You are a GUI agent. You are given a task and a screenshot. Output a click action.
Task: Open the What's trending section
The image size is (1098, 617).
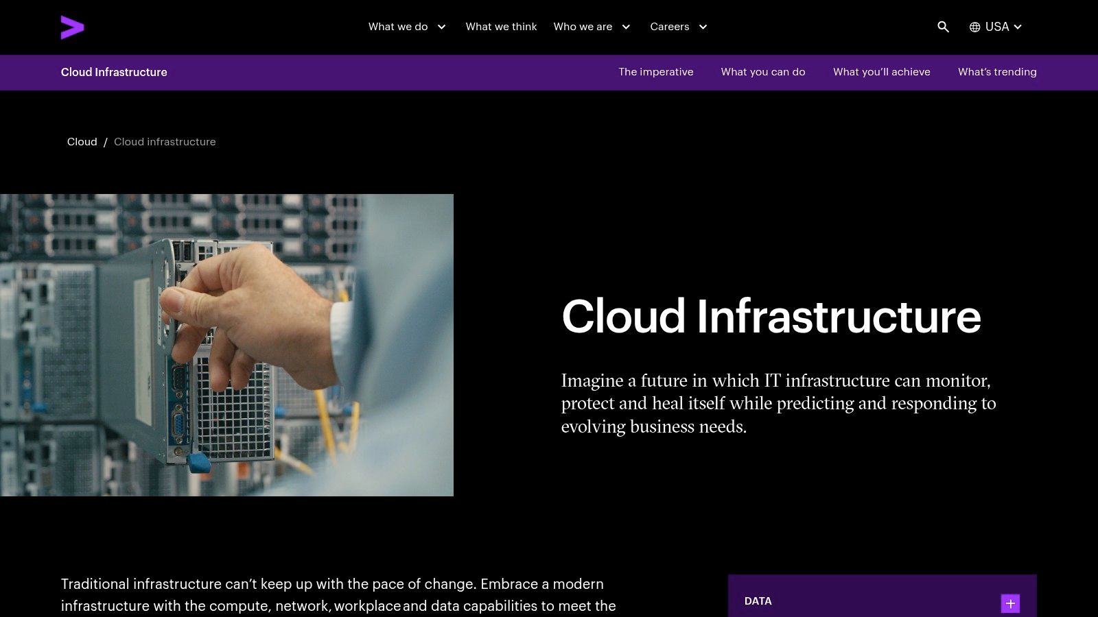997,72
